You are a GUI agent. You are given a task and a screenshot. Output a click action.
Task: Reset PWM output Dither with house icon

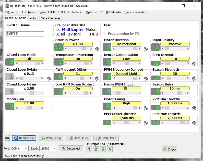(97, 78)
